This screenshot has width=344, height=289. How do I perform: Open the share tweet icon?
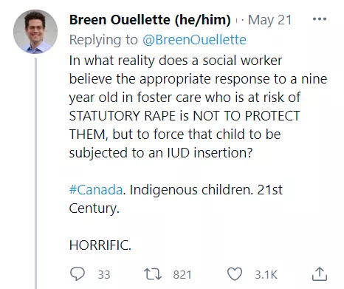320,274
